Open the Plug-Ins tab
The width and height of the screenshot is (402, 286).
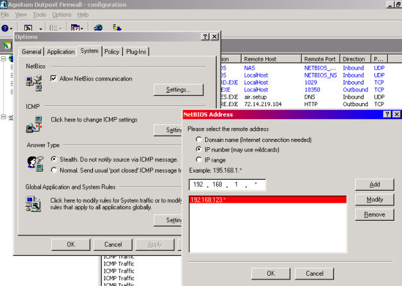(136, 51)
